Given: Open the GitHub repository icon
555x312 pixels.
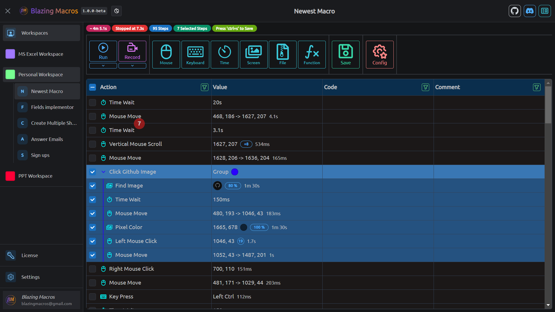Looking at the screenshot, I should 515,11.
